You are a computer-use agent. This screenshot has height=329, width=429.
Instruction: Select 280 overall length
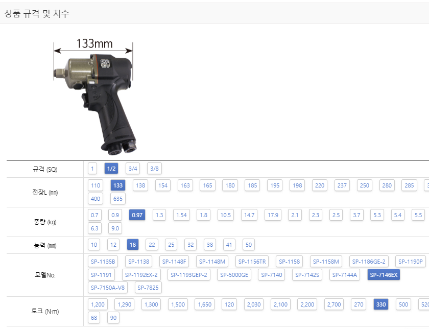pyautogui.click(x=387, y=185)
